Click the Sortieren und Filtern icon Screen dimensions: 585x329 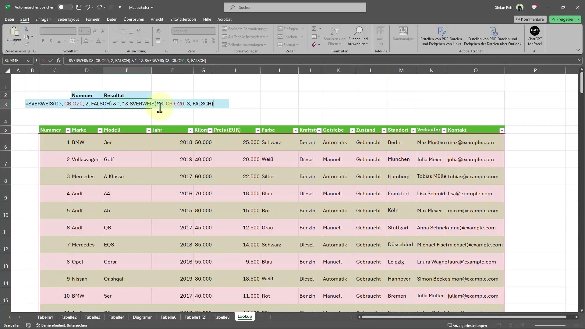coord(335,36)
